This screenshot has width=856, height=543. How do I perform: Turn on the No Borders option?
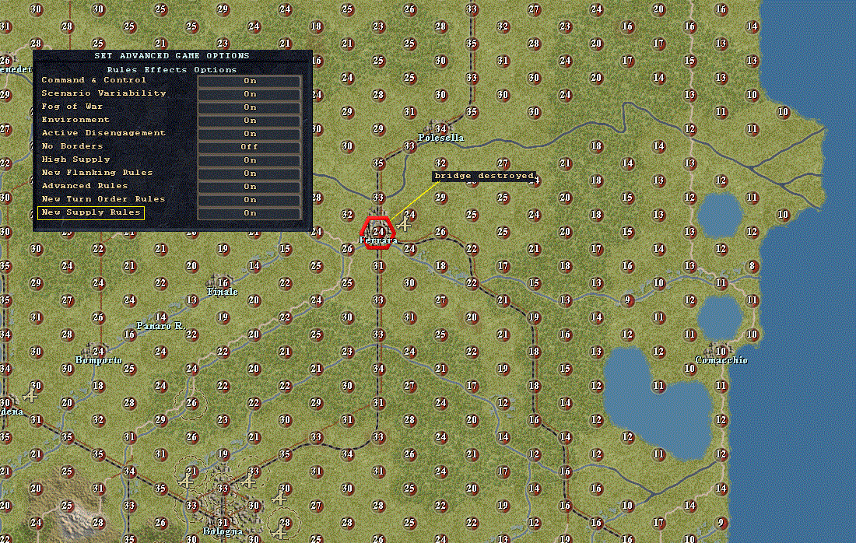click(250, 147)
